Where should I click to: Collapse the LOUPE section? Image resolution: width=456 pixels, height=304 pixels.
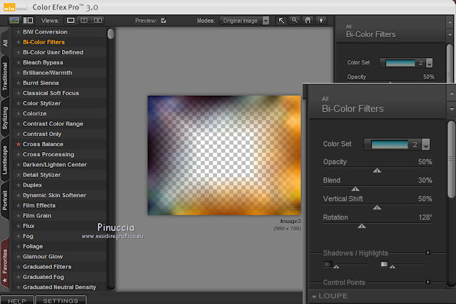point(314,296)
